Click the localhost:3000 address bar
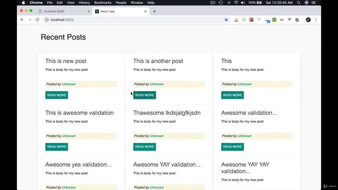Viewport: 338px width, 190px height. click(136, 20)
